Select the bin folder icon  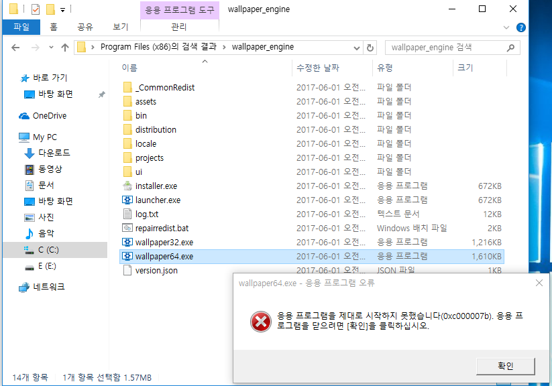[127, 115]
